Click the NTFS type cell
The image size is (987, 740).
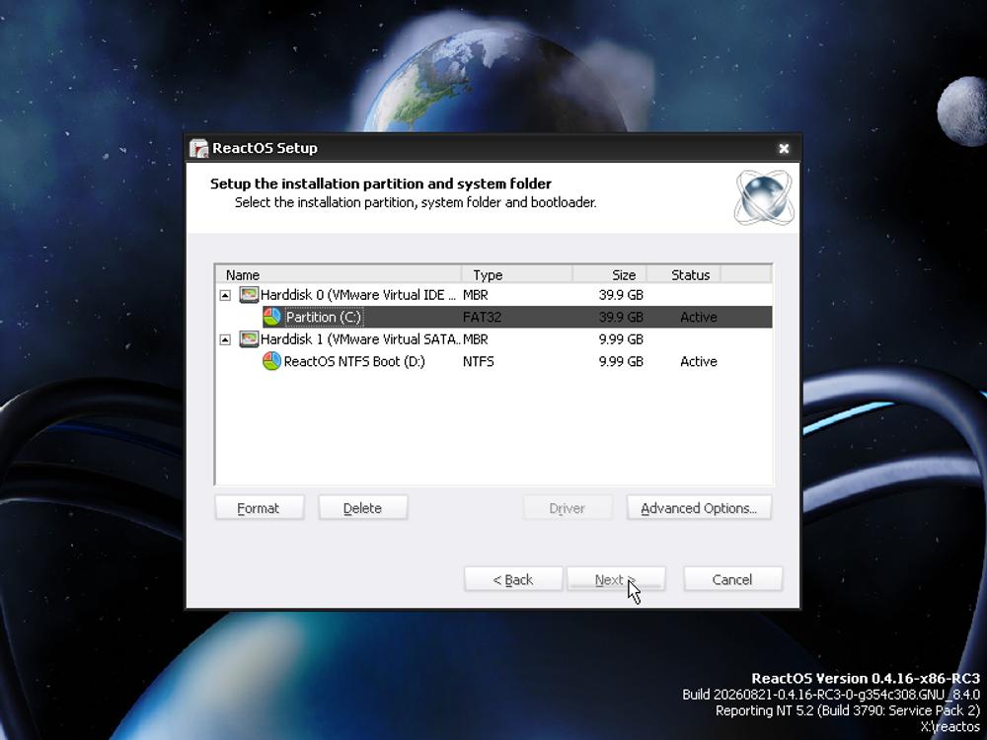pyautogui.click(x=479, y=362)
